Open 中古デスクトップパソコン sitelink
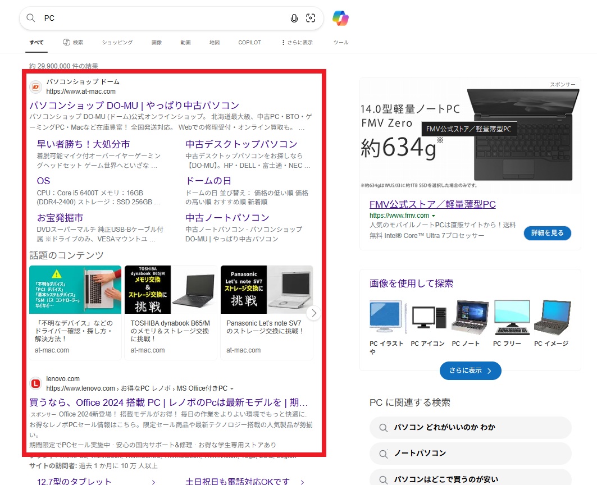The image size is (597, 485). point(241,144)
